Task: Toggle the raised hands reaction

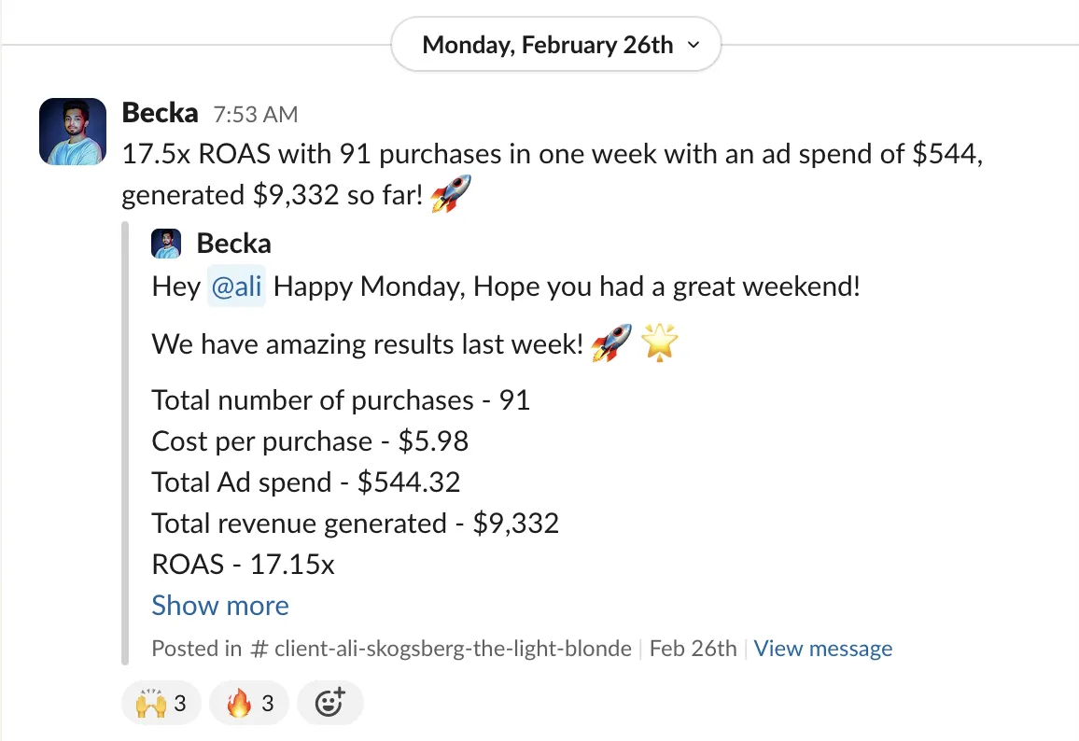Action: tap(161, 703)
